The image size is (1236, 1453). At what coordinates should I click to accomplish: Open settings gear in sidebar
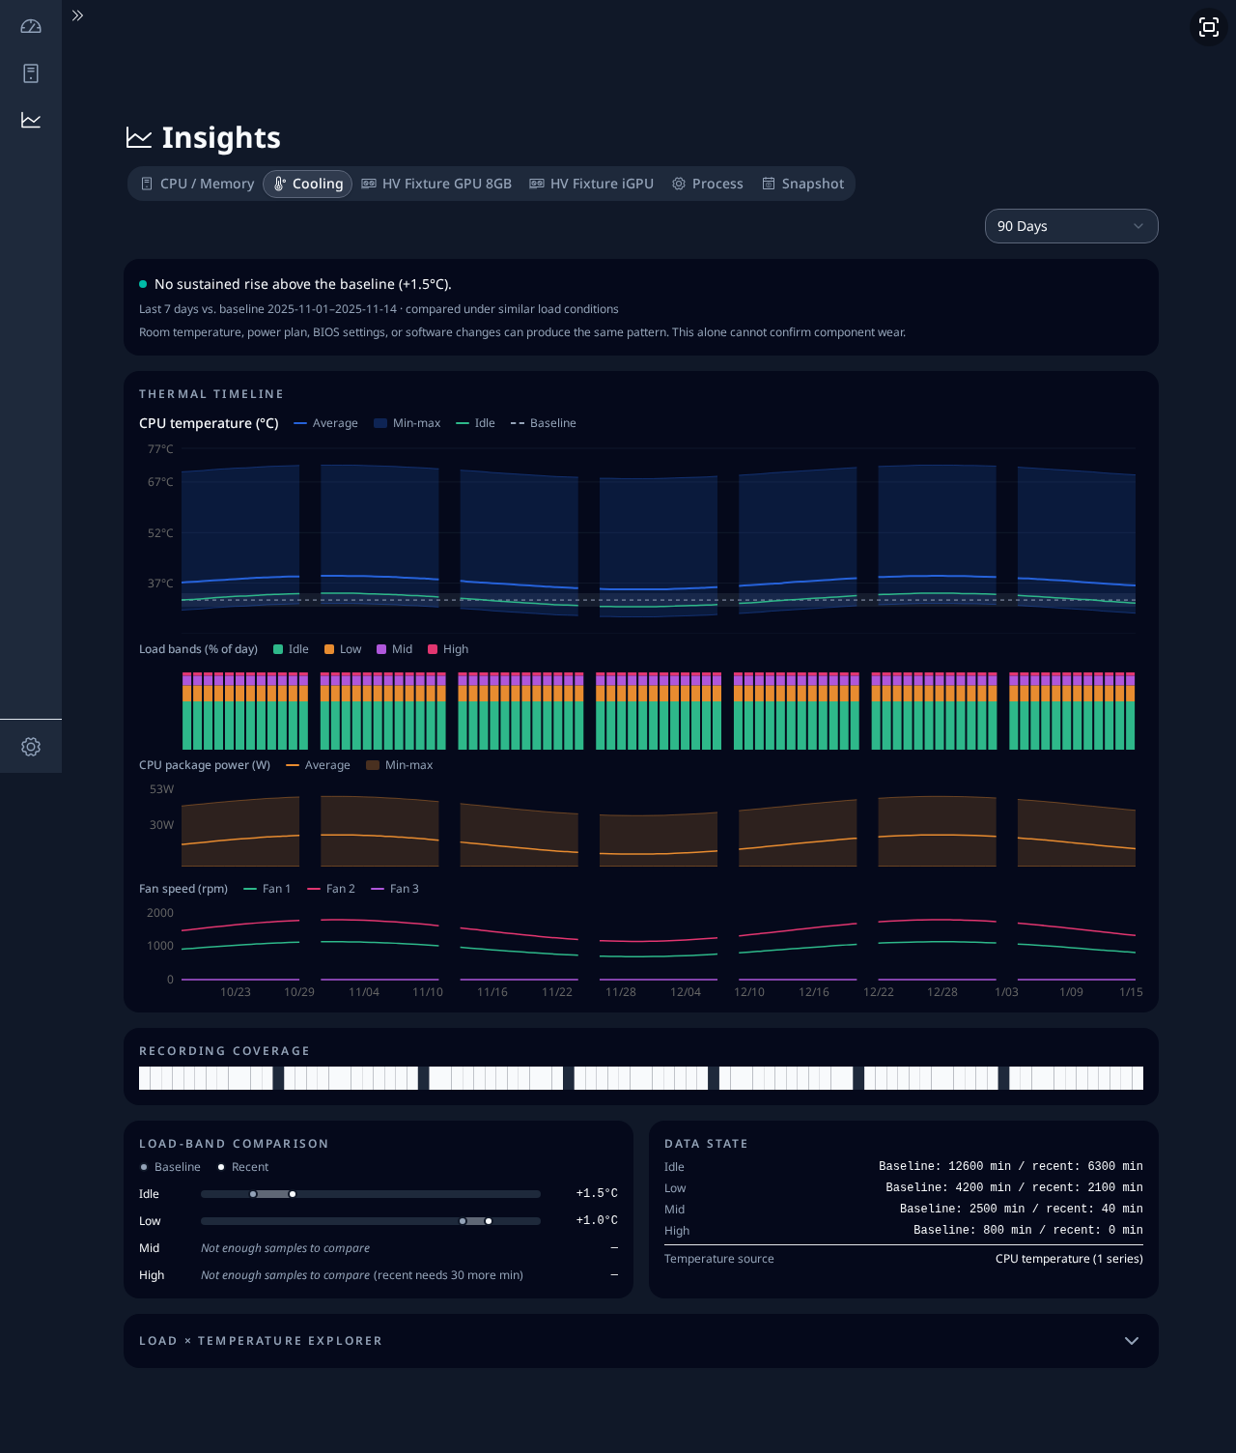coord(31,747)
